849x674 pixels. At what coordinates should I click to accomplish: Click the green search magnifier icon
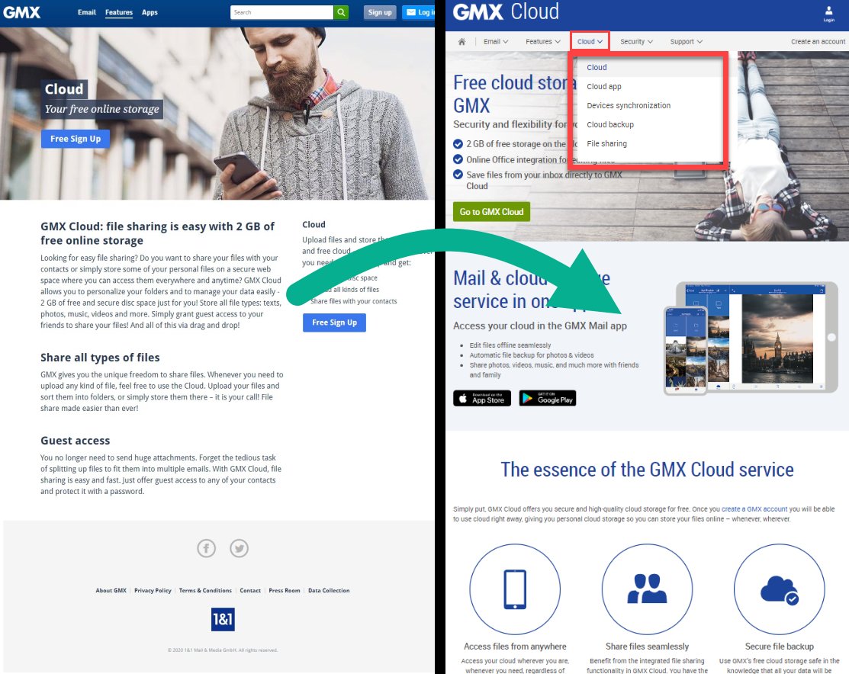[340, 12]
